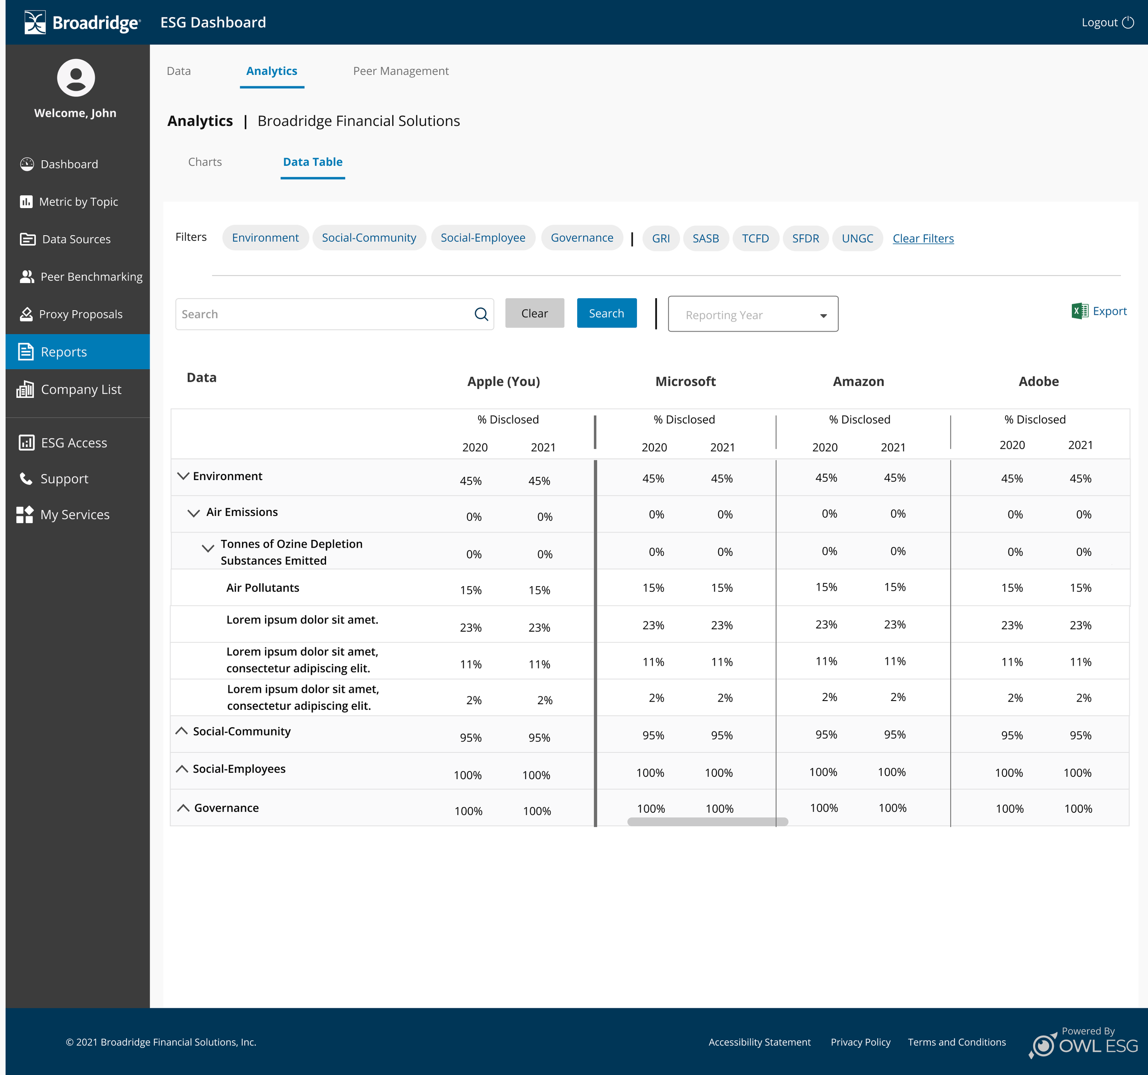Select the Peer Benchmarking people icon

(x=27, y=277)
